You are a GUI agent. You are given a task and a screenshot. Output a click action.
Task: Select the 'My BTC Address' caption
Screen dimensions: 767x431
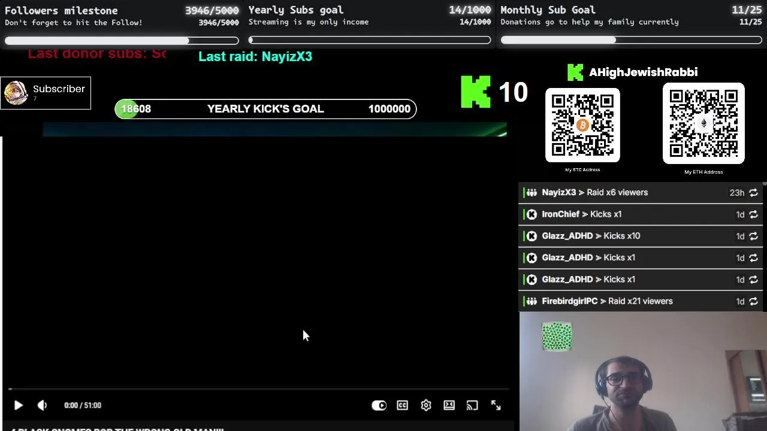point(582,169)
